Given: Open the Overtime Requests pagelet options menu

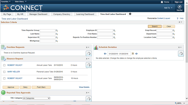Looking at the screenshot, I should coord(88,47).
